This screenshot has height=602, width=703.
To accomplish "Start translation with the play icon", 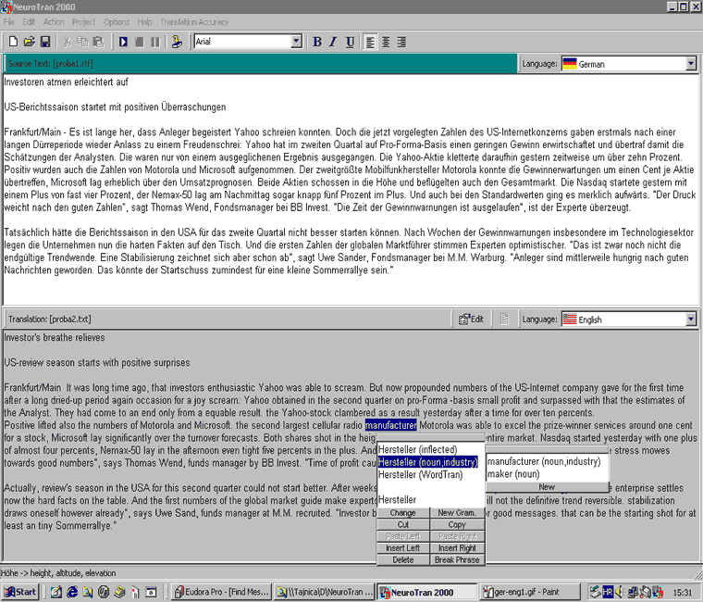I will click(x=123, y=42).
